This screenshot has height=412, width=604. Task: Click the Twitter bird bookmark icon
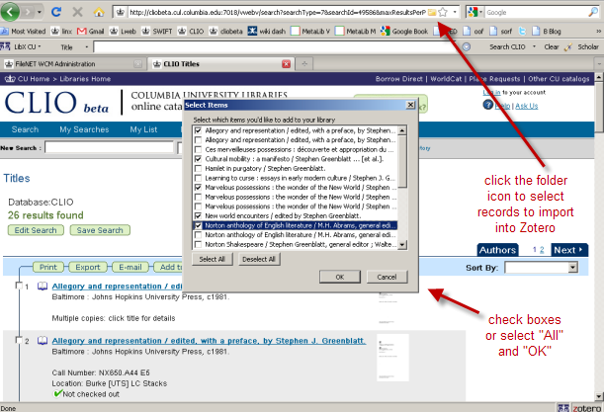[522, 32]
